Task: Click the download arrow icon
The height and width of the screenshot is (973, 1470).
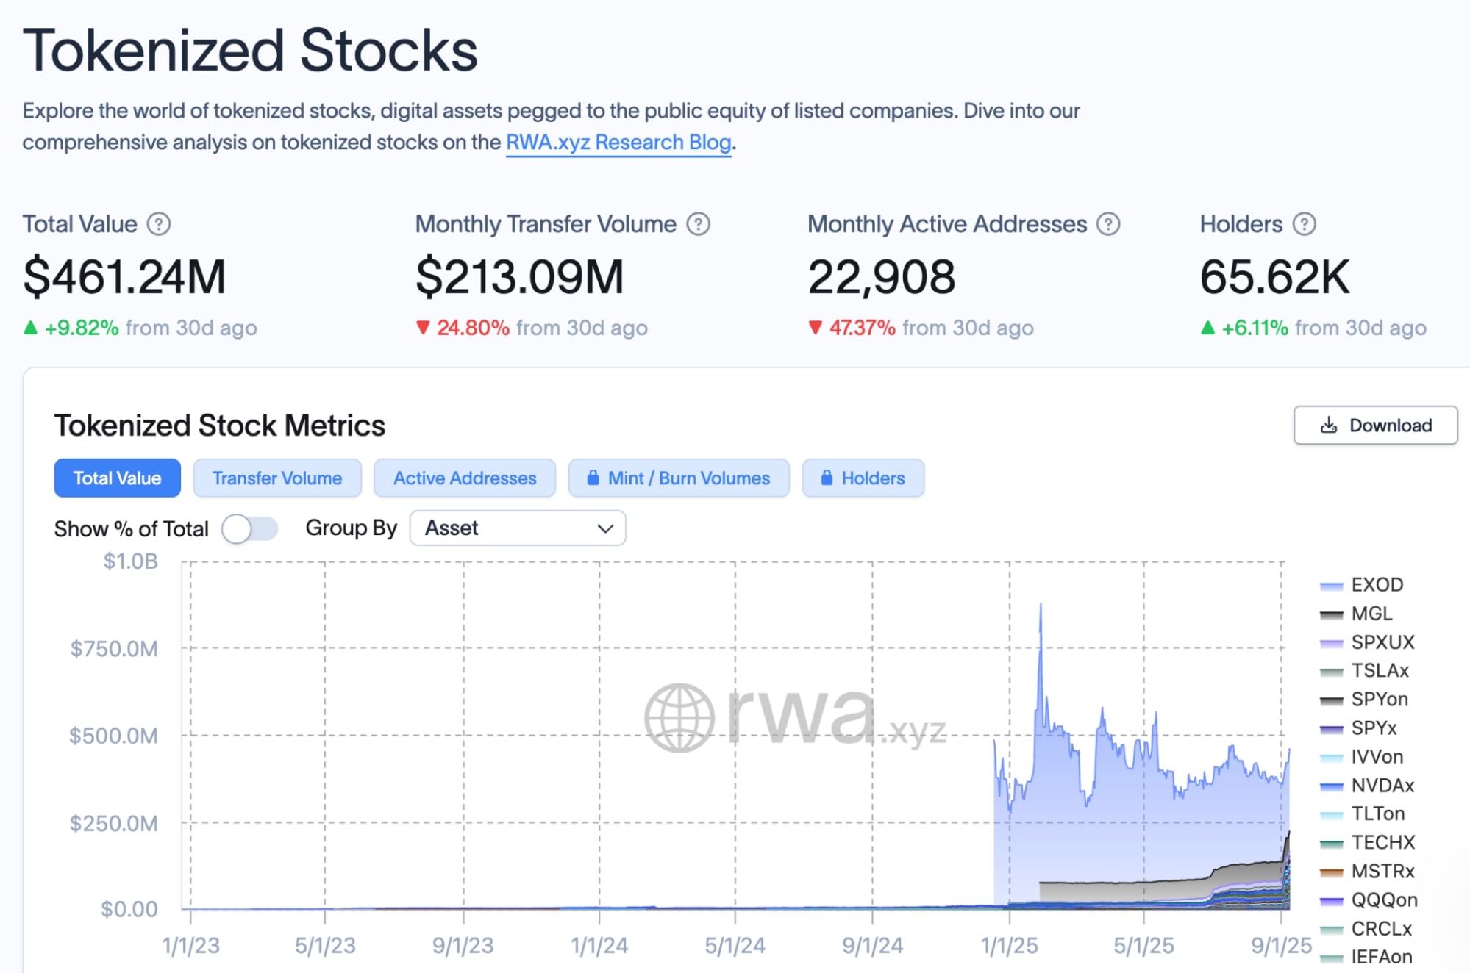Action: pos(1329,426)
